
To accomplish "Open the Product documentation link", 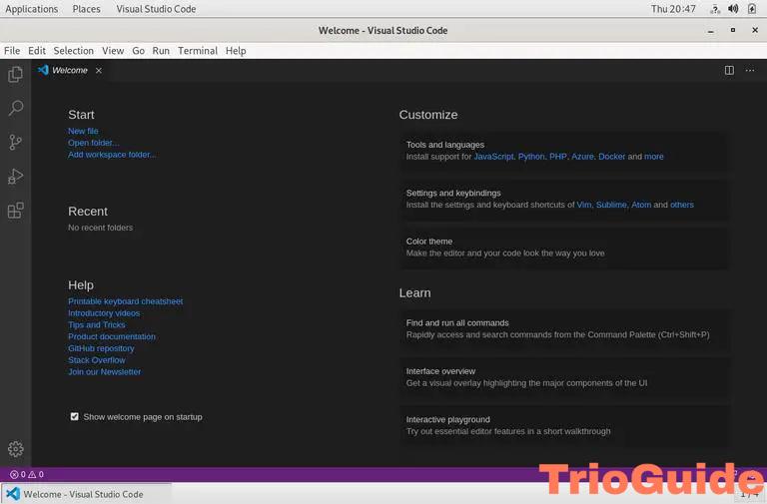I will 112,336.
